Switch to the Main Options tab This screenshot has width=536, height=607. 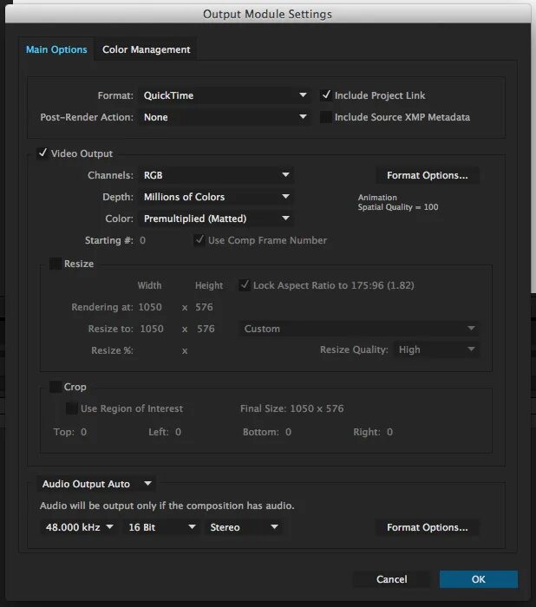pos(56,49)
